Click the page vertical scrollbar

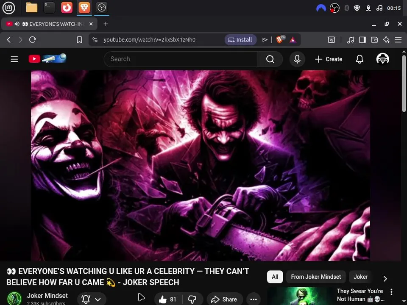pyautogui.click(x=404, y=83)
